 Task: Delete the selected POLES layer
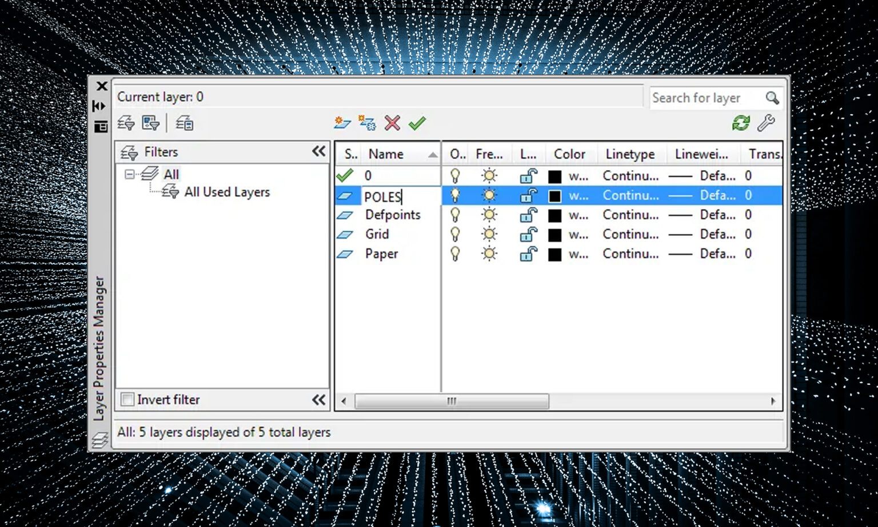pos(392,122)
